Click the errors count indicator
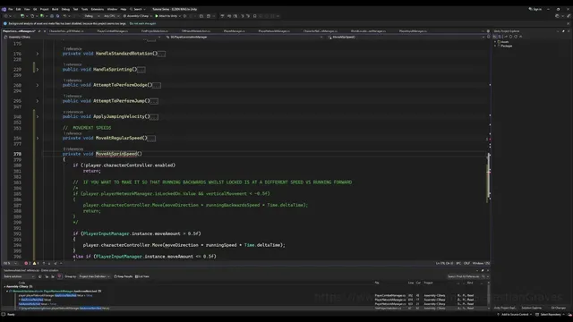Viewport: 573px width, 322px height. click(x=27, y=263)
